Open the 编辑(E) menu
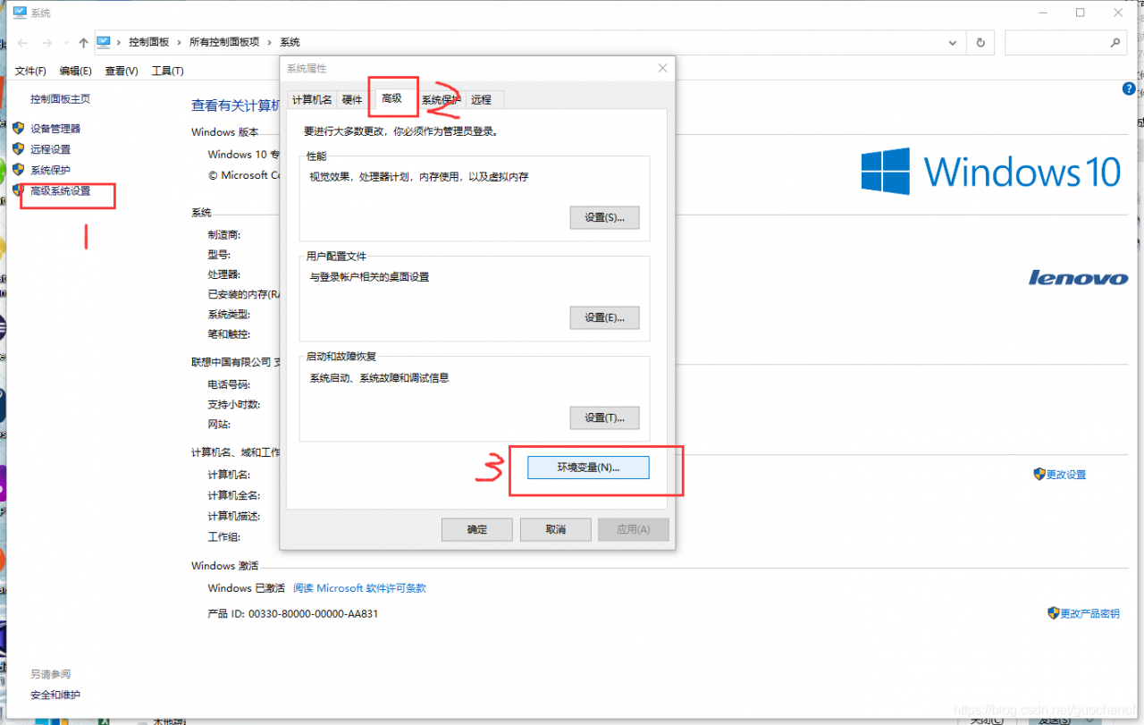 tap(75, 71)
